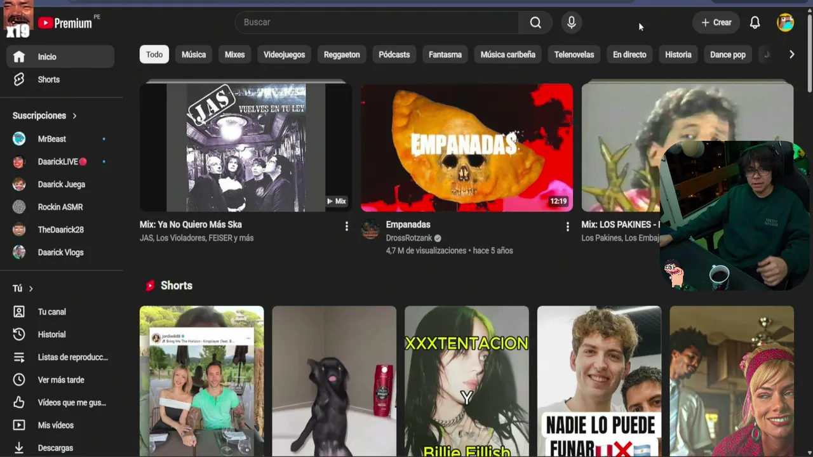The height and width of the screenshot is (457, 813).
Task: Open the Shorts sidebar icon
Action: click(x=19, y=79)
